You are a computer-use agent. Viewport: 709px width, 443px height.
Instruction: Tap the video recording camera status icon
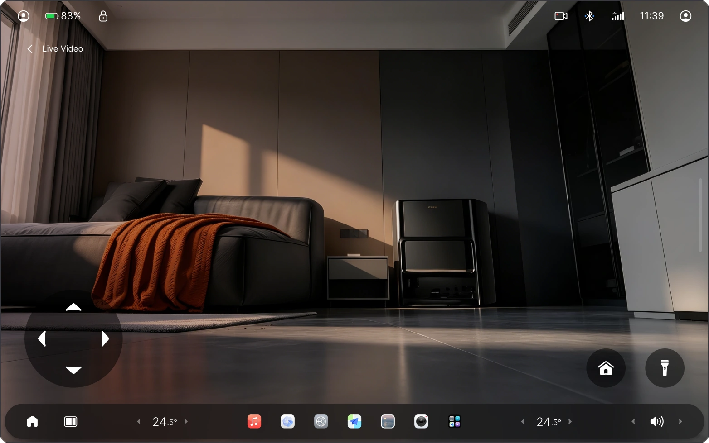[561, 16]
